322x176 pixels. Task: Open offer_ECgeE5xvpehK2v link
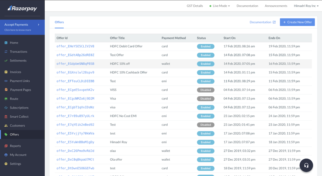pyautogui.click(x=75, y=90)
